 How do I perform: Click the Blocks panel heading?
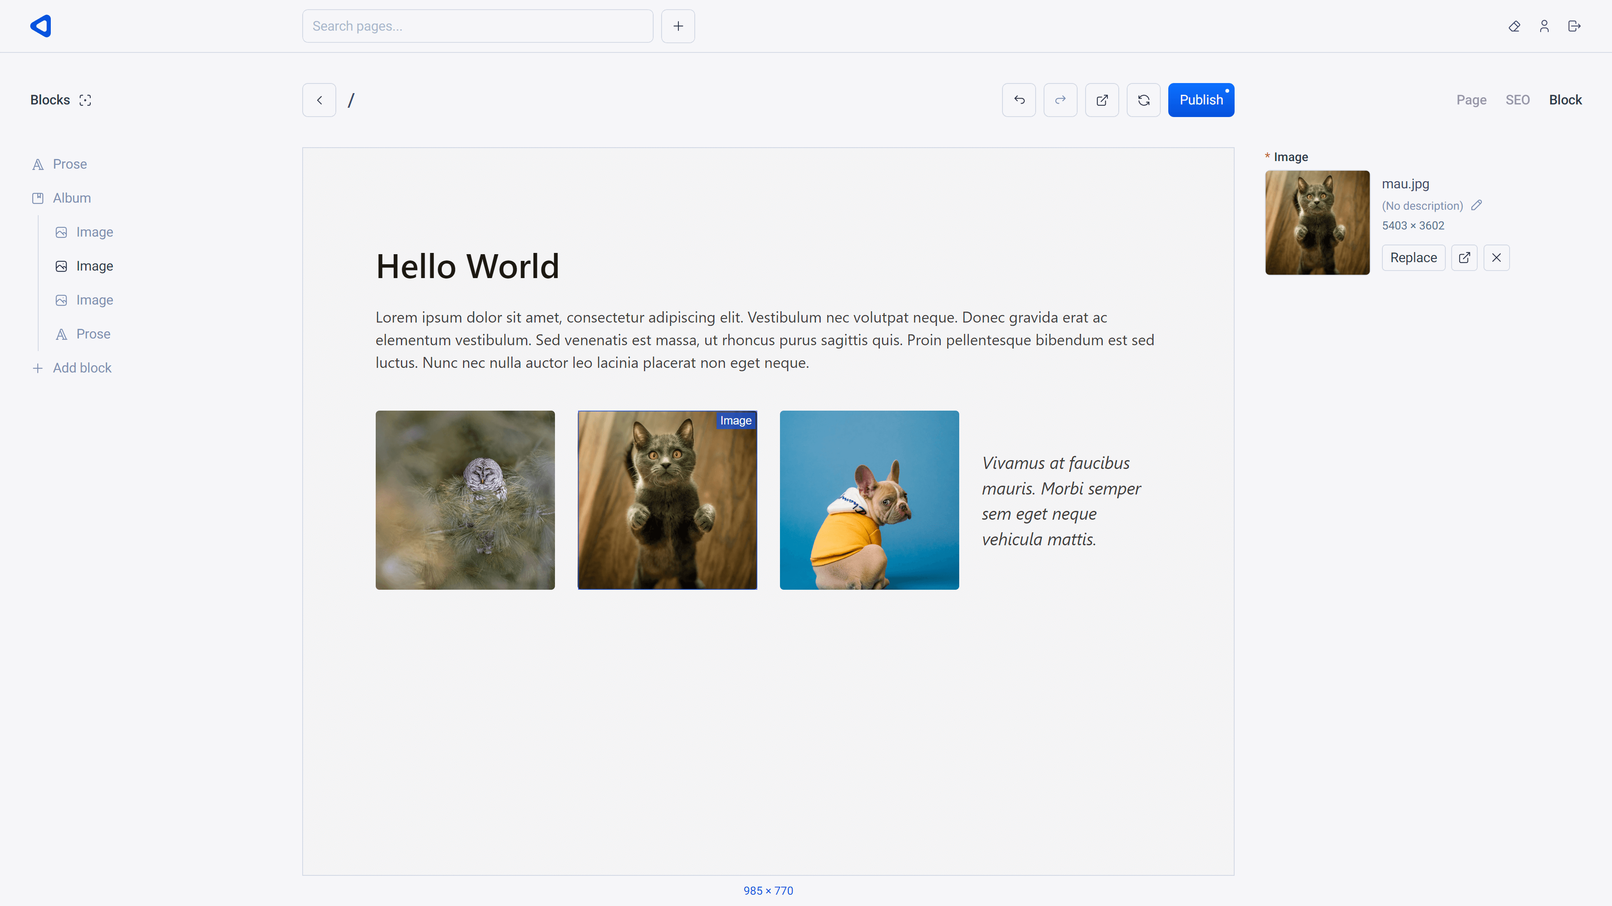point(50,100)
